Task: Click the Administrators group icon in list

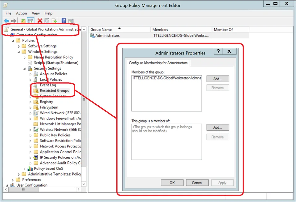Action: click(x=92, y=35)
